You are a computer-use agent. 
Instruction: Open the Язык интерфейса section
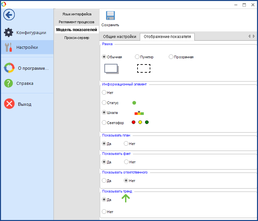pos(77,14)
